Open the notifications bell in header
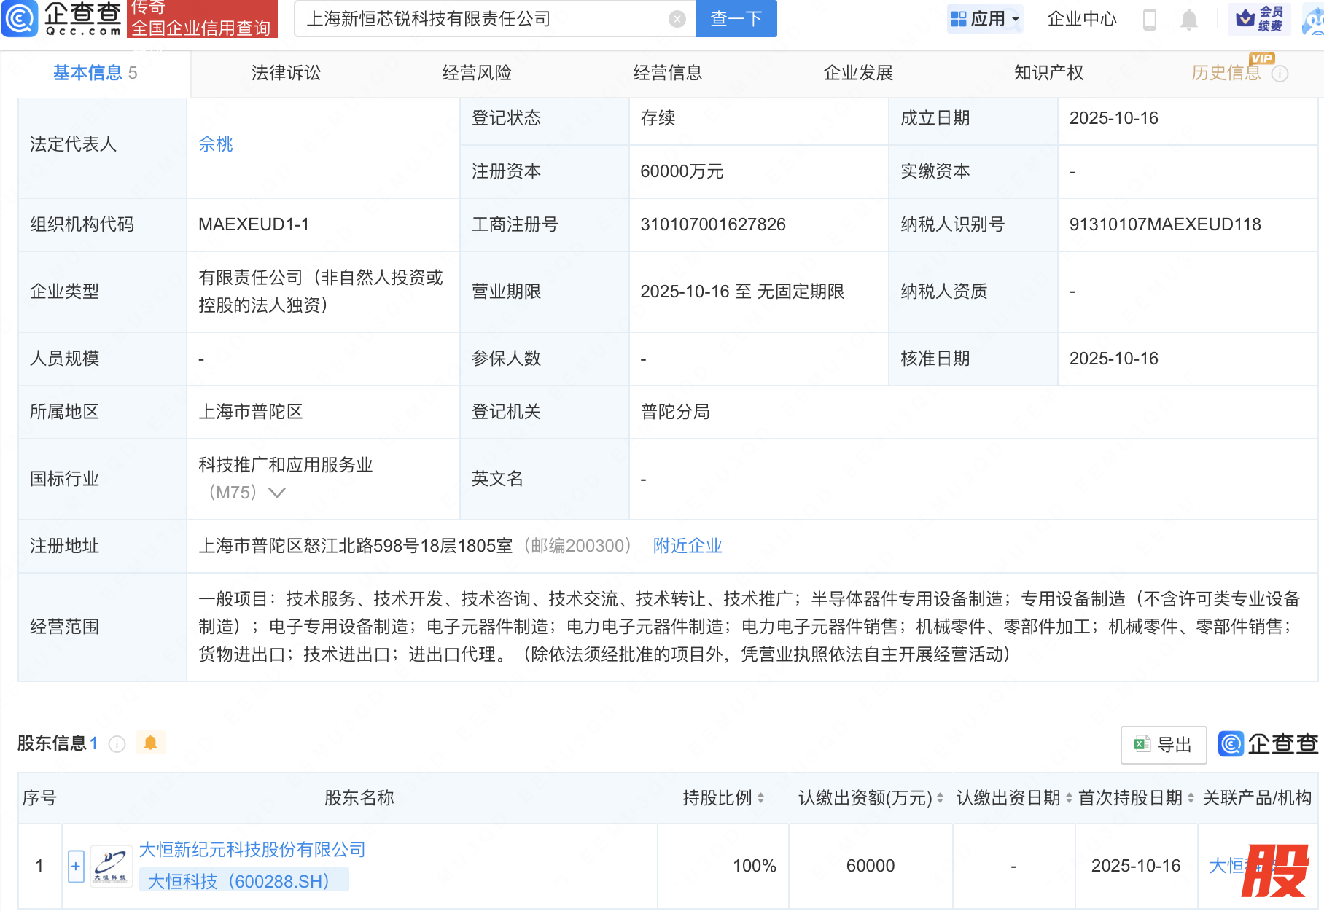1324x911 pixels. pos(1189,19)
